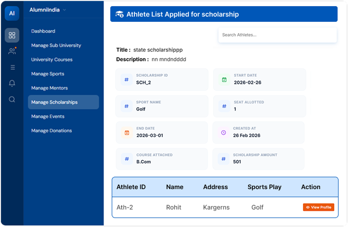The height and width of the screenshot is (227, 348).
Task: Focus the Search Athletes input field
Action: [x=277, y=35]
